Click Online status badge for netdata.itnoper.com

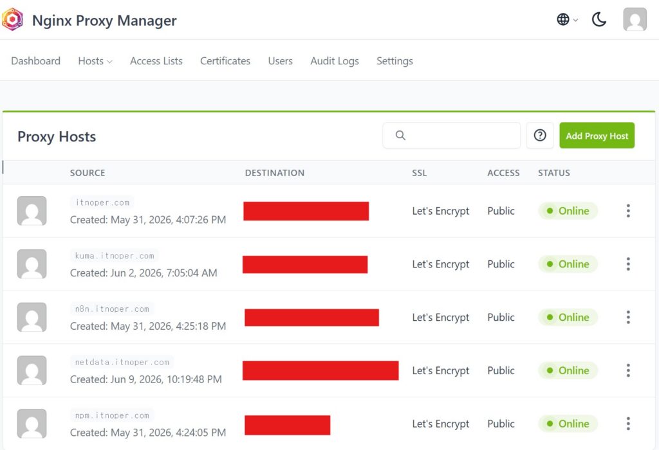pyautogui.click(x=568, y=370)
